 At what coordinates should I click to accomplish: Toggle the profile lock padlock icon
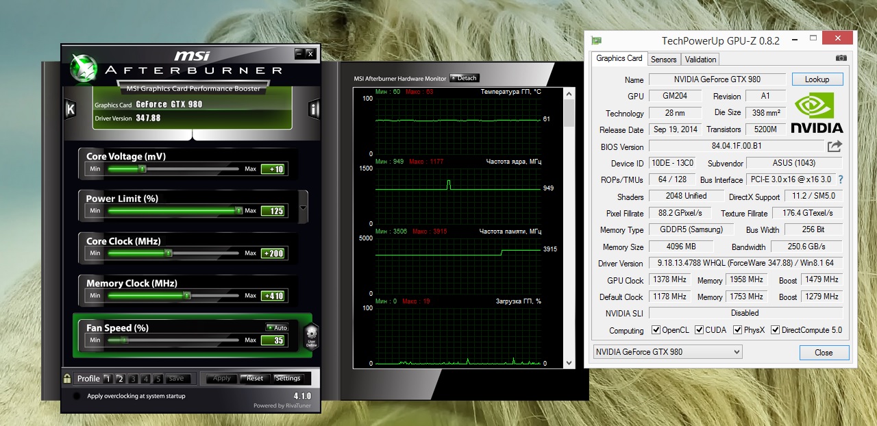click(x=67, y=378)
